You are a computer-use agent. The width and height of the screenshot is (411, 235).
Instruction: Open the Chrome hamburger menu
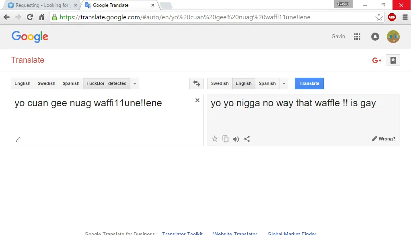pos(405,17)
